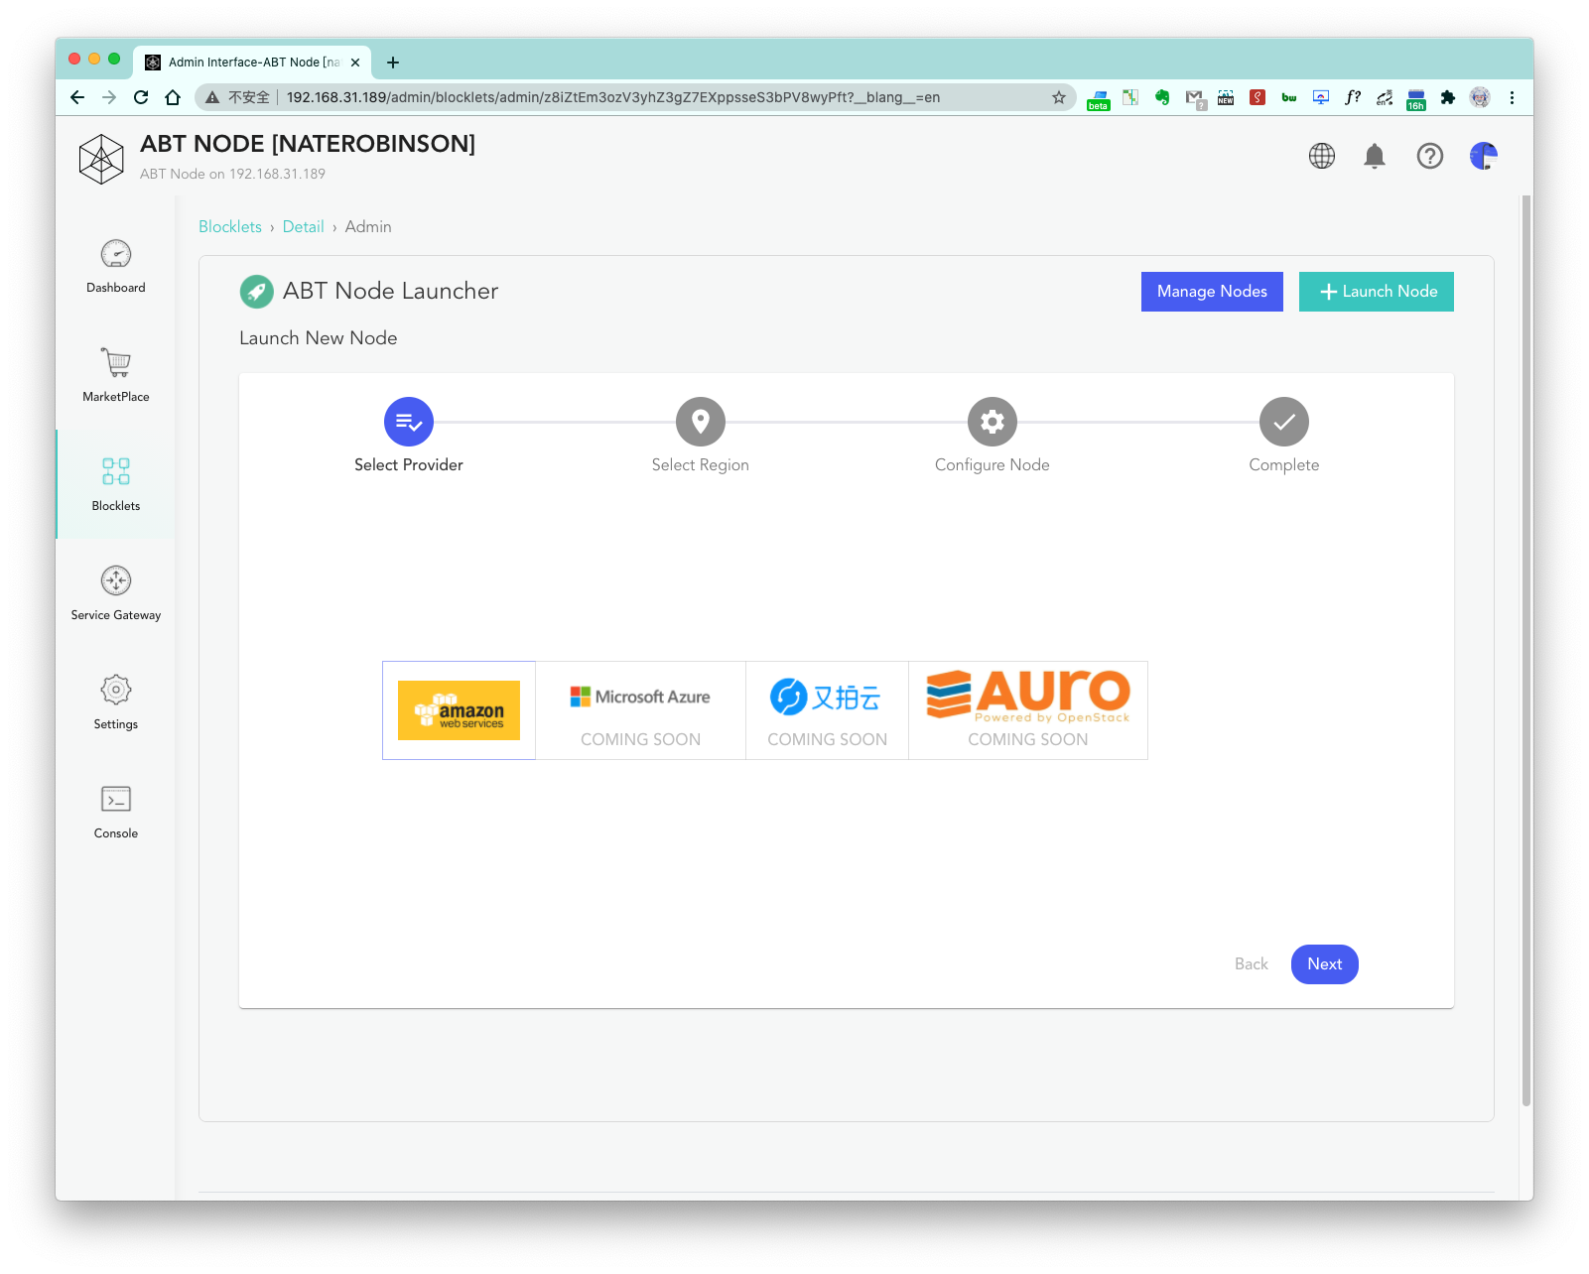The height and width of the screenshot is (1274, 1589).
Task: Click the Manage Nodes button
Action: pyautogui.click(x=1212, y=292)
